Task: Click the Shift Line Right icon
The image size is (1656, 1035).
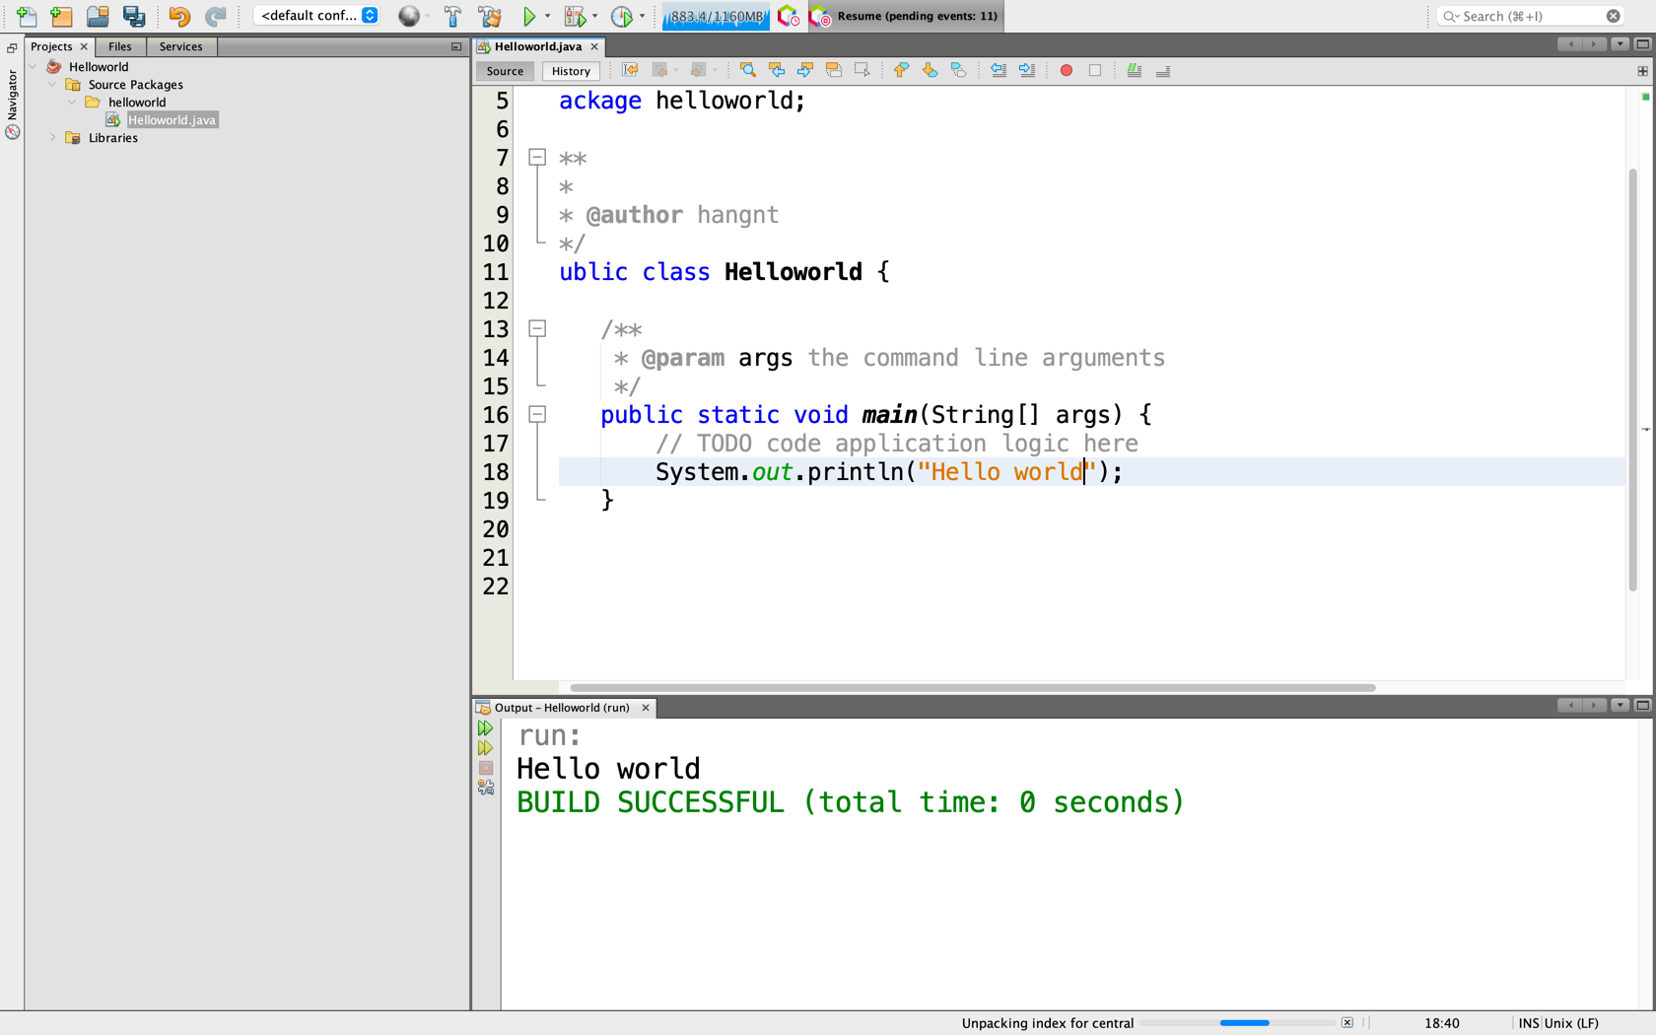Action: (x=1026, y=70)
